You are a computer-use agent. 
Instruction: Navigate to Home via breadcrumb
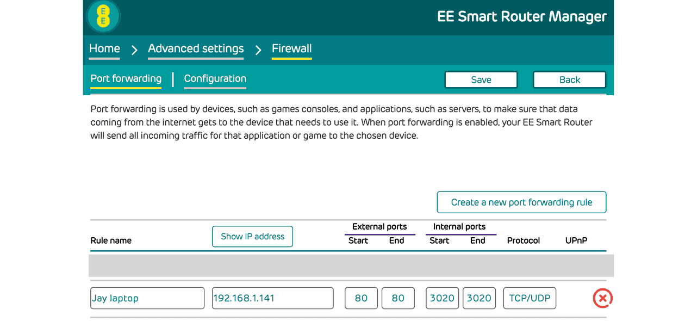pyautogui.click(x=104, y=48)
